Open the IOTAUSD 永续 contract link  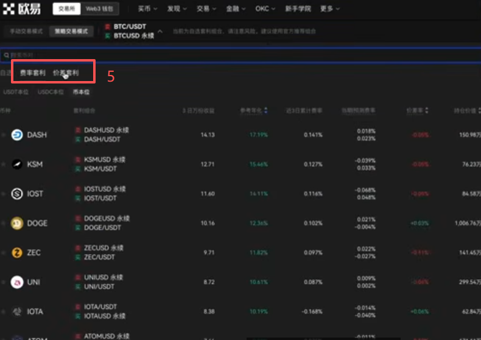point(105,316)
